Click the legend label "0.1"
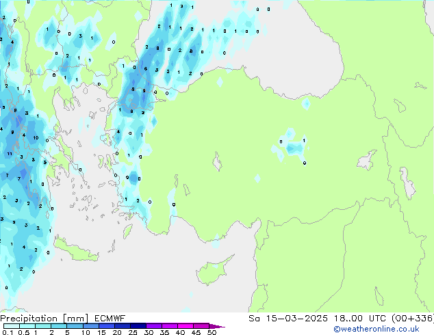This screenshot has height=335, width=434. pyautogui.click(x=8, y=332)
